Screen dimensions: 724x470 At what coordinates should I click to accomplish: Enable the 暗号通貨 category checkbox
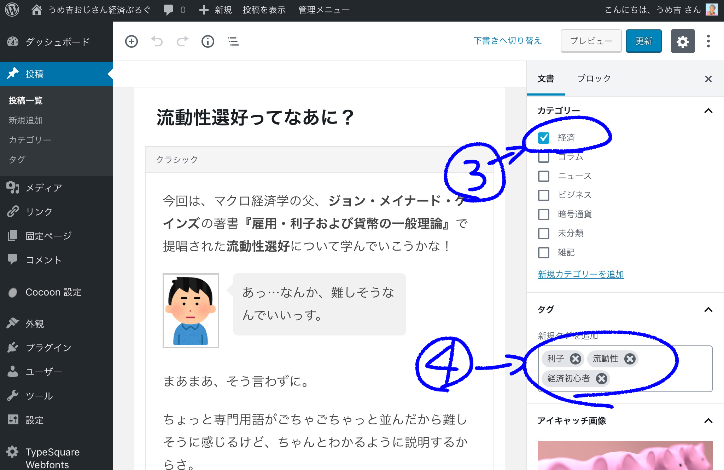pyautogui.click(x=544, y=214)
